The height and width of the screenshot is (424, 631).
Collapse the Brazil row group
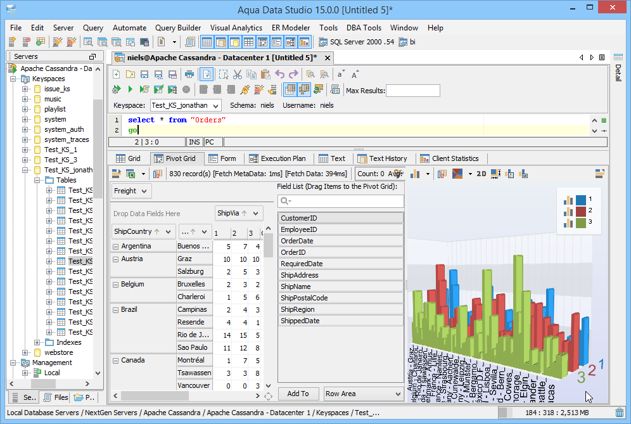115,310
